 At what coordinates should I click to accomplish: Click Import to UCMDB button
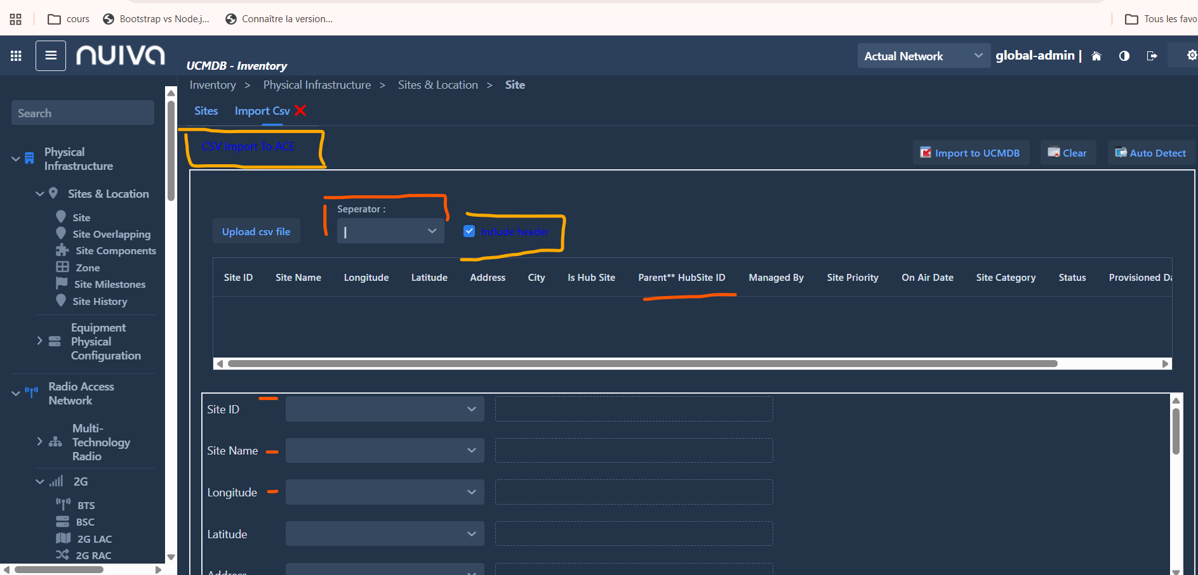tap(970, 153)
